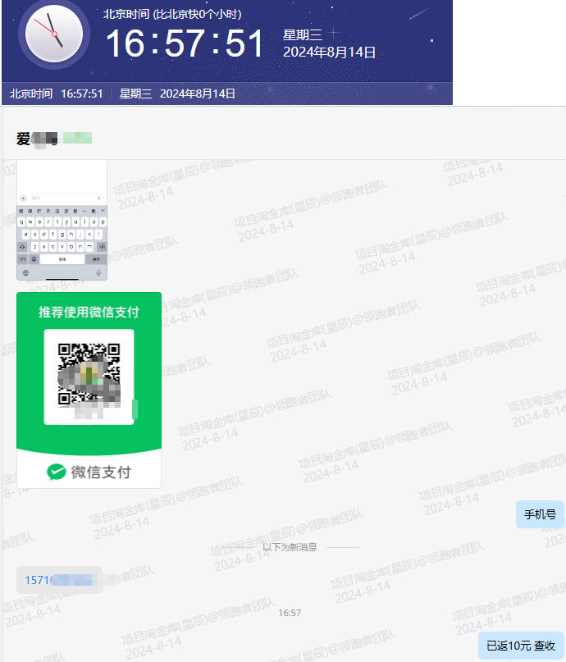
Task: Click the phone number link starting with 1571
Action: click(x=59, y=580)
